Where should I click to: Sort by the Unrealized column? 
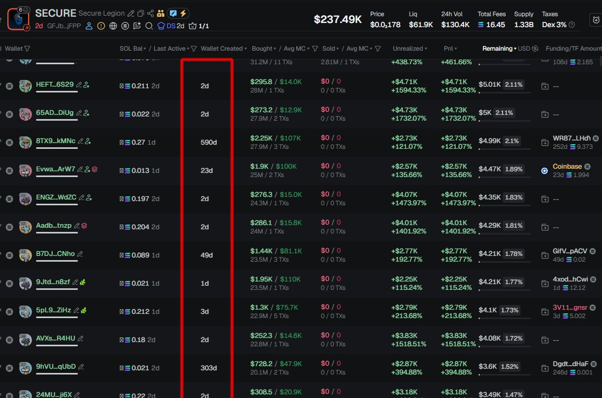[x=410, y=49]
